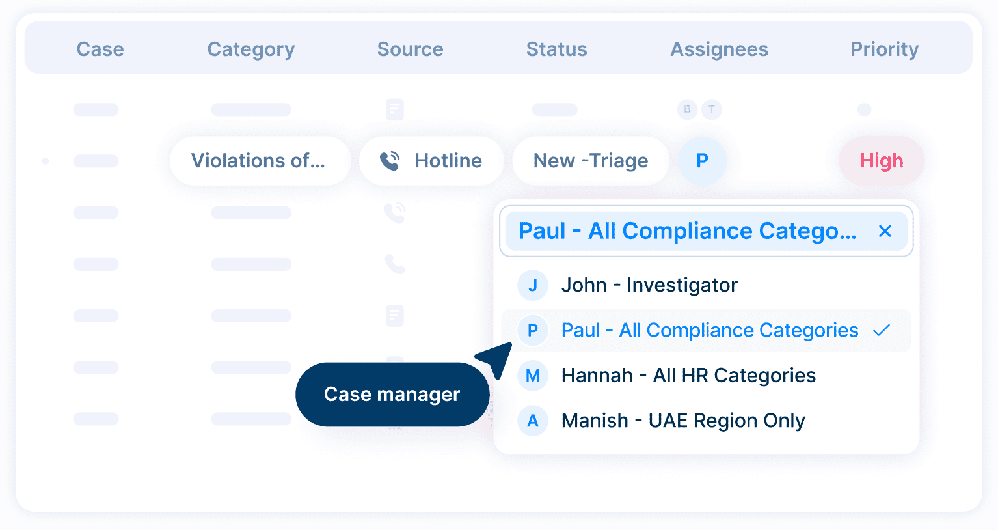Click the Case manager label button
Viewport: 998px width, 530px height.
pos(392,395)
